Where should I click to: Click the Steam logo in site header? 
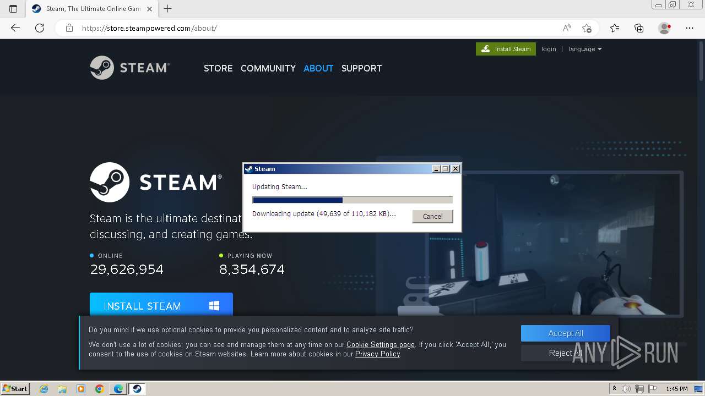tap(129, 68)
